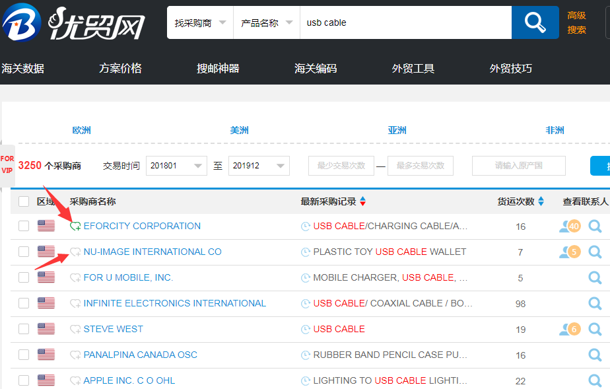
Task: Focus the usb cable search input
Action: 405,22
